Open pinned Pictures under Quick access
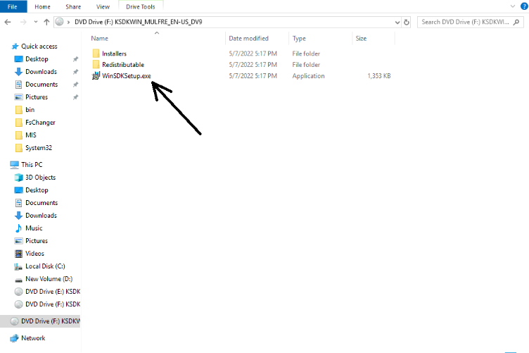529x353 pixels. coord(37,97)
